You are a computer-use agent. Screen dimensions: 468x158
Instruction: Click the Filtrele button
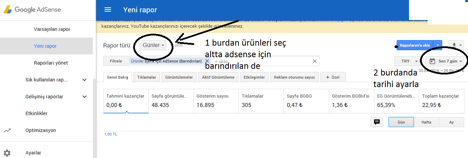(x=116, y=61)
